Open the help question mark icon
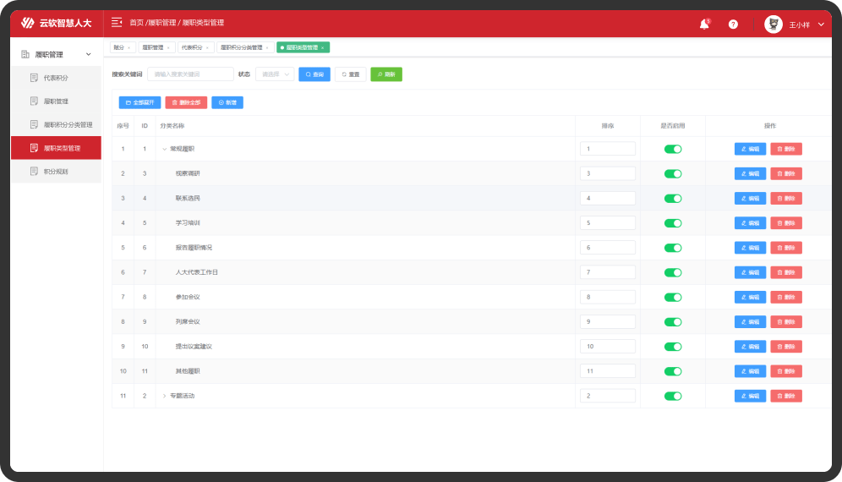The height and width of the screenshot is (482, 842). point(733,24)
